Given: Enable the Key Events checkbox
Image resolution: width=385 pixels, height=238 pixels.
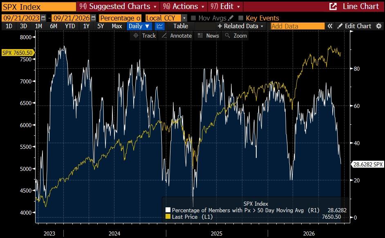Looking at the screenshot, I should point(241,18).
